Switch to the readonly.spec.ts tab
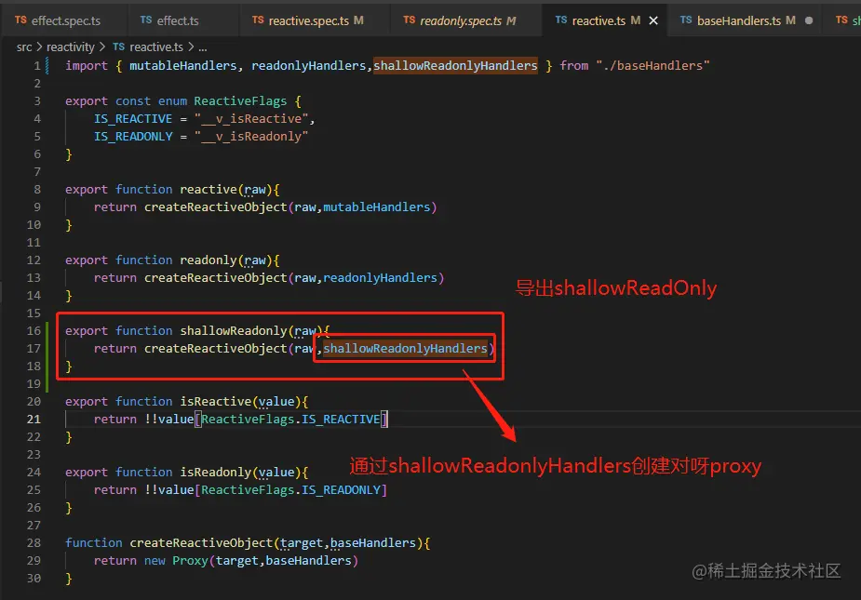This screenshot has height=600, width=861. [465, 20]
